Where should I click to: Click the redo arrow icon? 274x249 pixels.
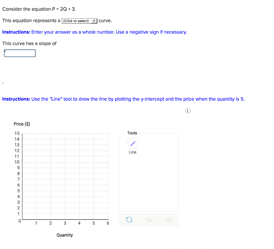point(169,220)
